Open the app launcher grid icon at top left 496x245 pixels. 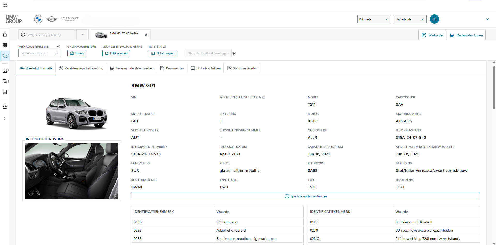[5, 5]
